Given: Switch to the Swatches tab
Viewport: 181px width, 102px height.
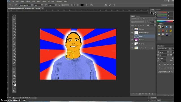Looking at the screenshot, I should point(158,10).
